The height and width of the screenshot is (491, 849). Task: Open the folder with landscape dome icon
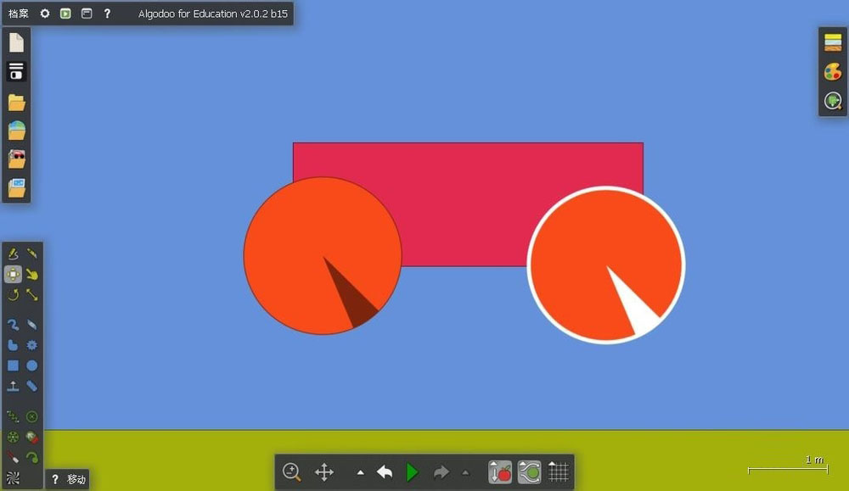(16, 131)
